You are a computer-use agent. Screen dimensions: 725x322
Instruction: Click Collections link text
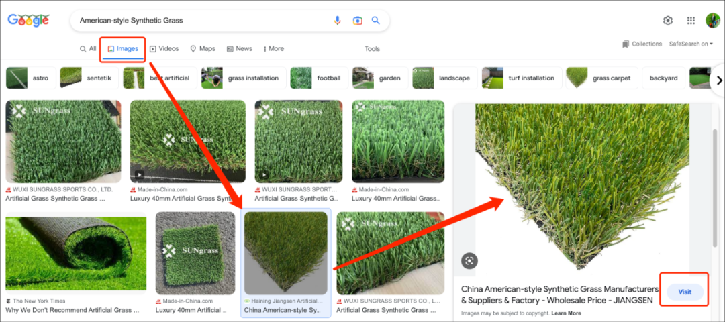[x=647, y=44]
